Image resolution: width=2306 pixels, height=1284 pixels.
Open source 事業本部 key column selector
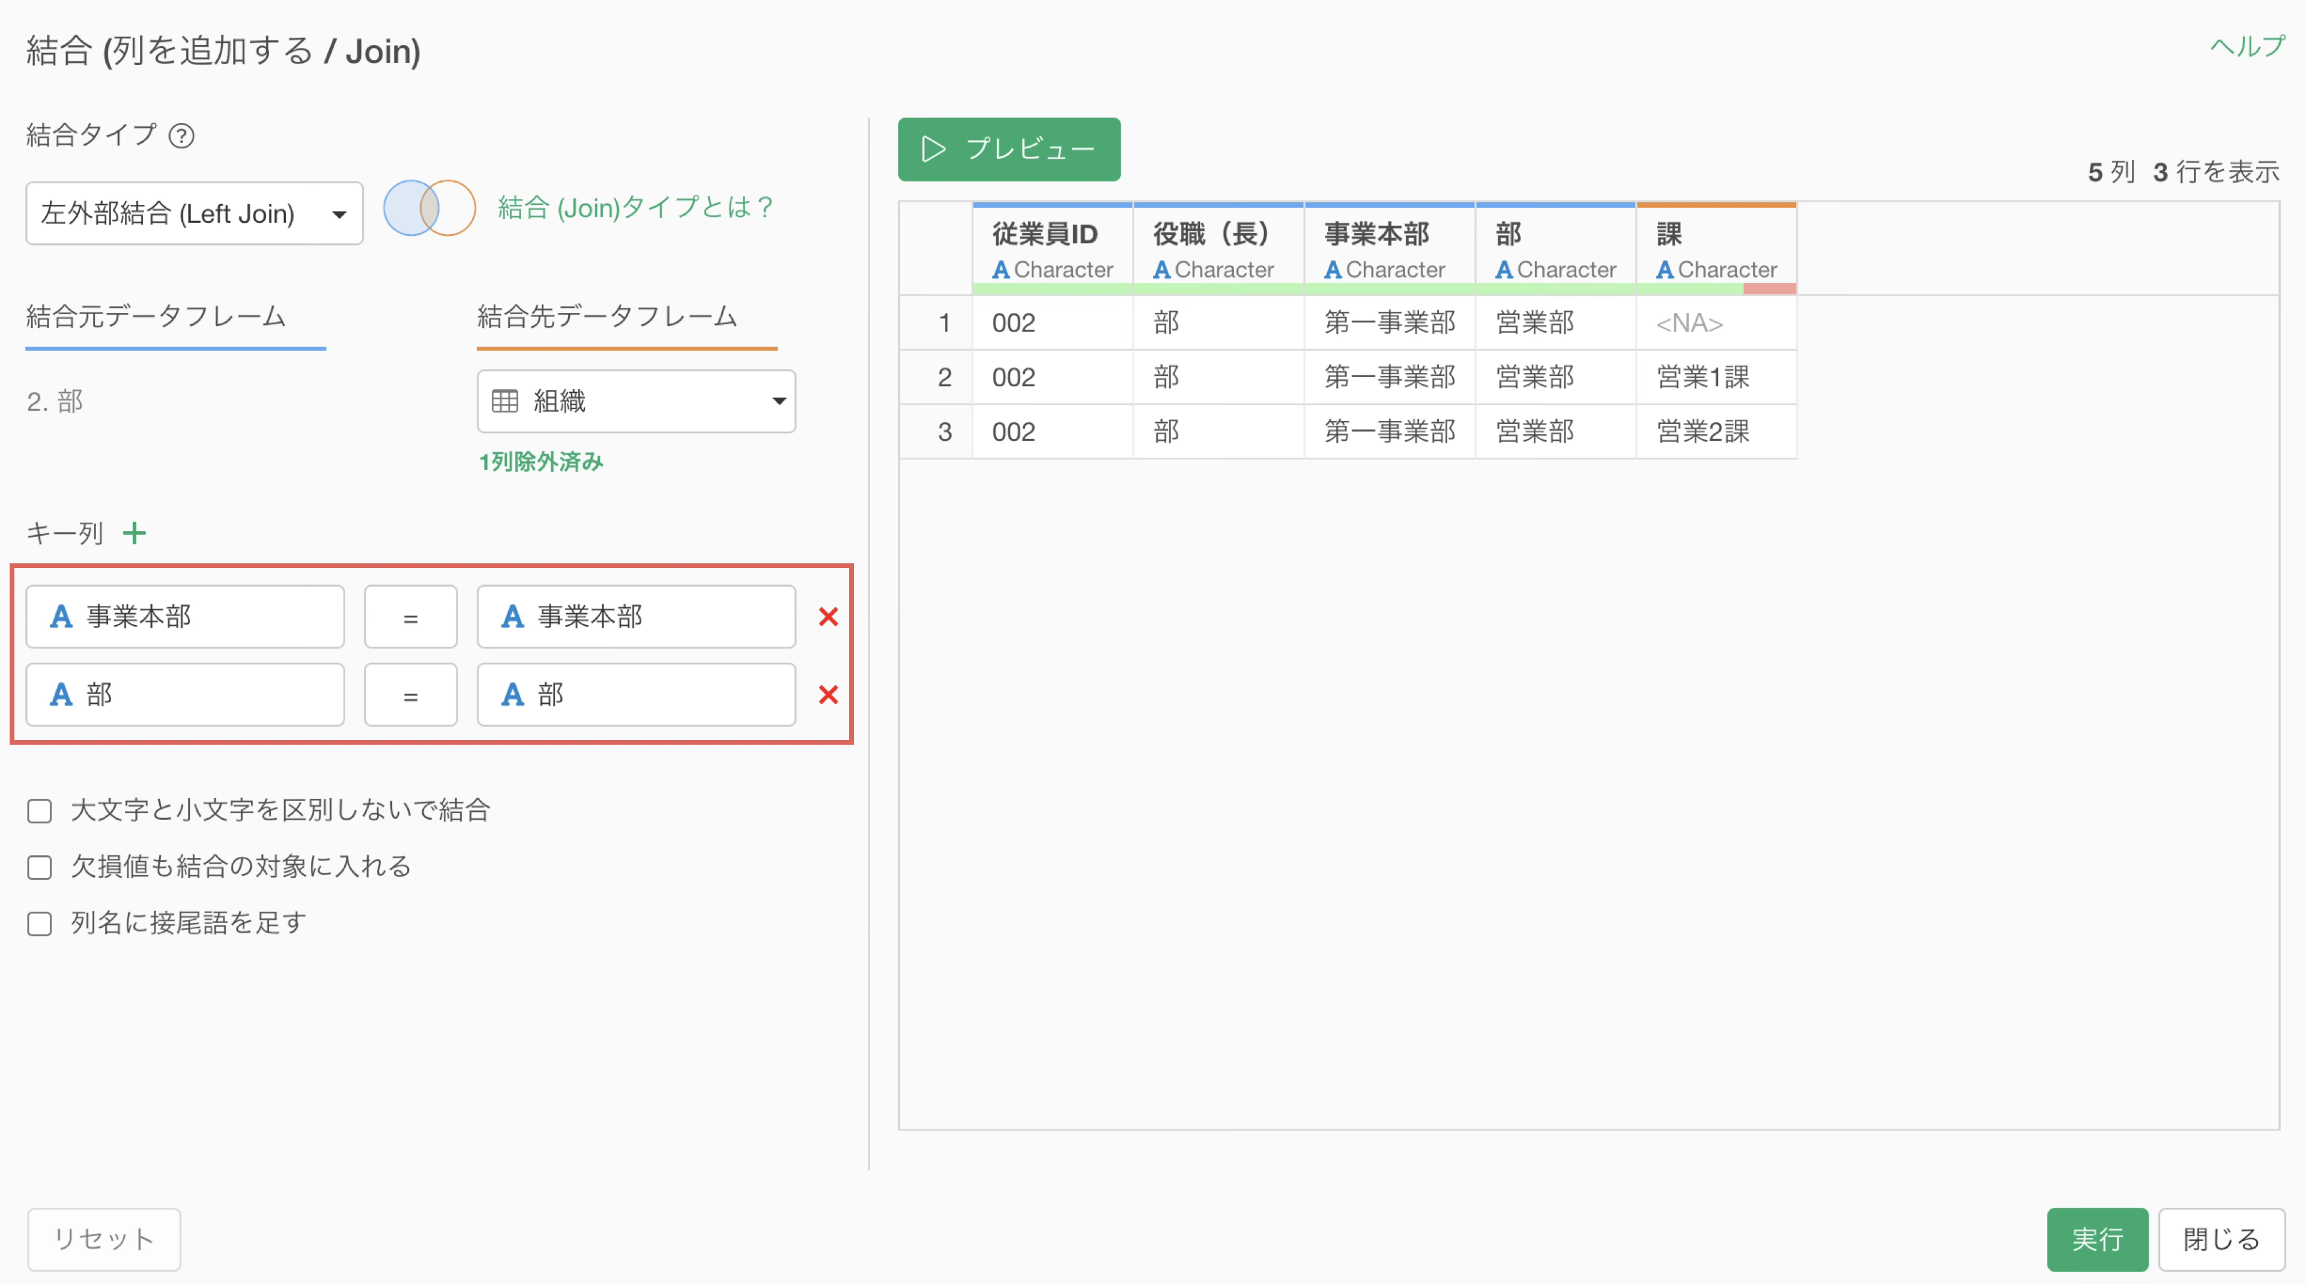pos(184,617)
